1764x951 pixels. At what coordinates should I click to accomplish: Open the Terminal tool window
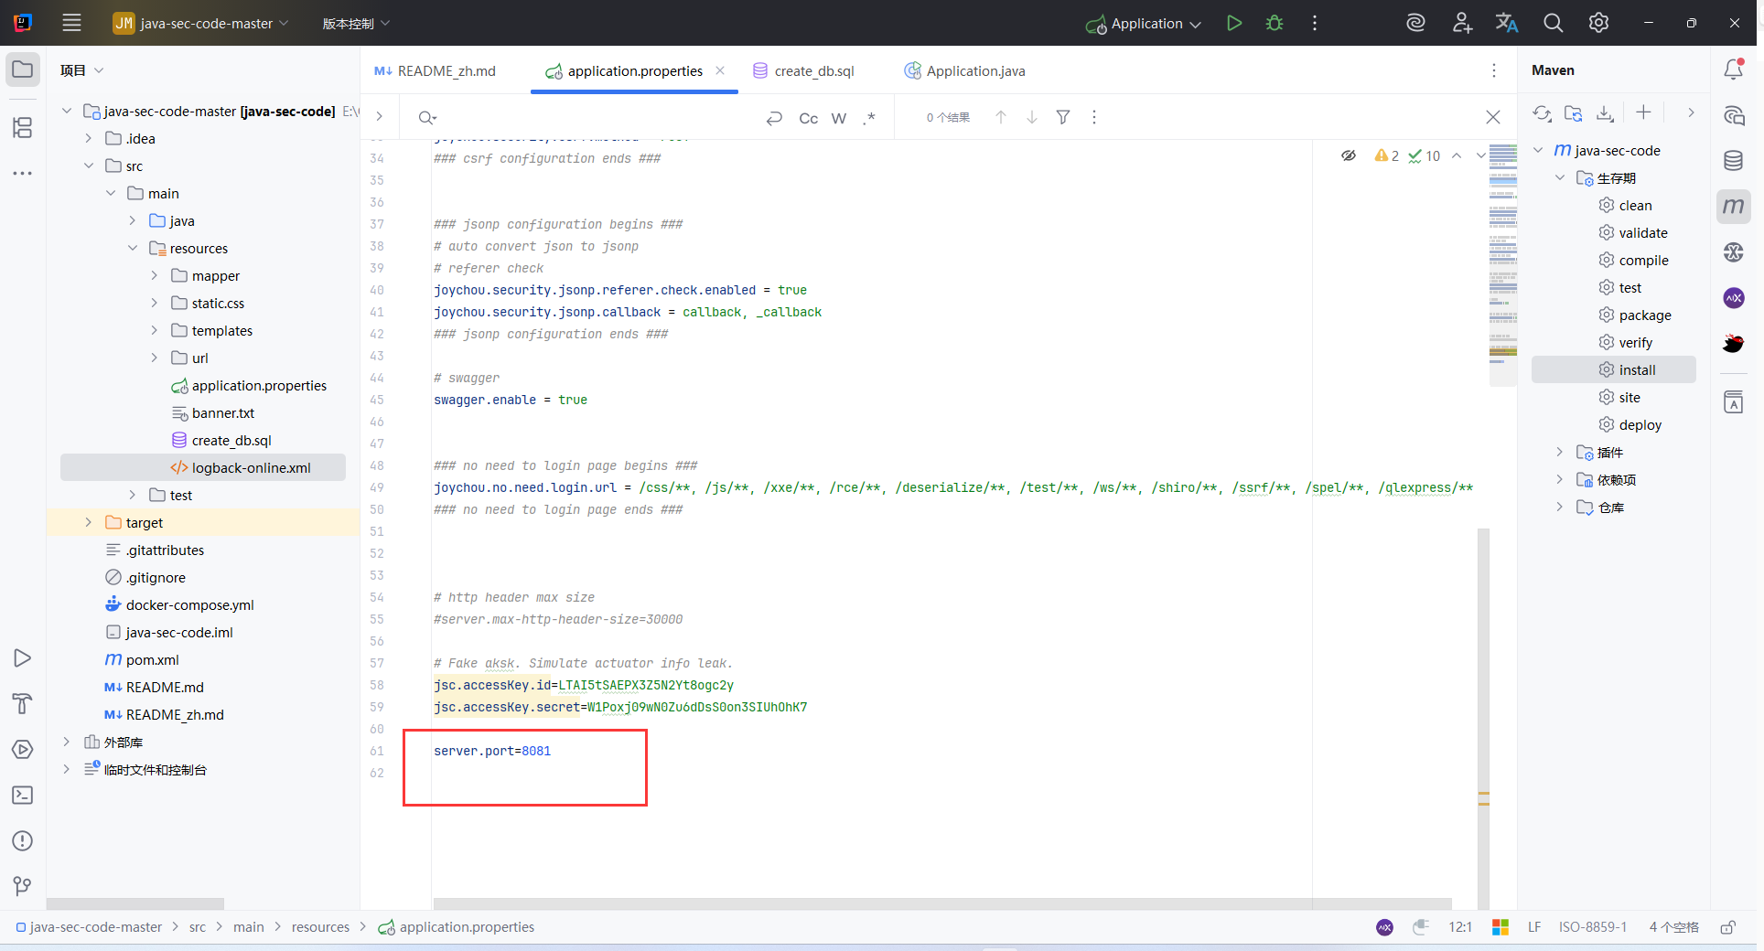click(x=23, y=796)
